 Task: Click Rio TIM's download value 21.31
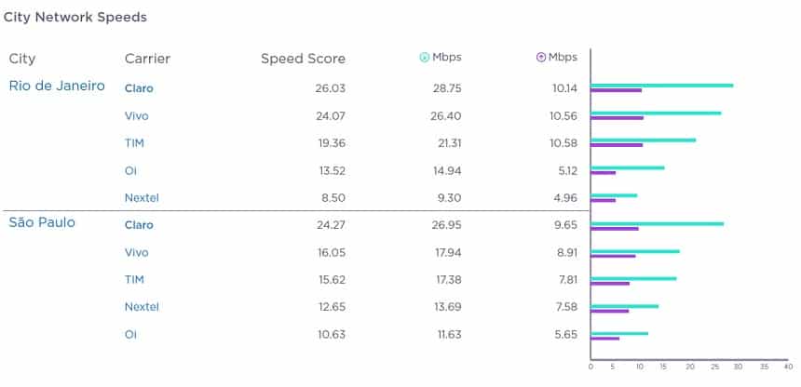point(447,143)
